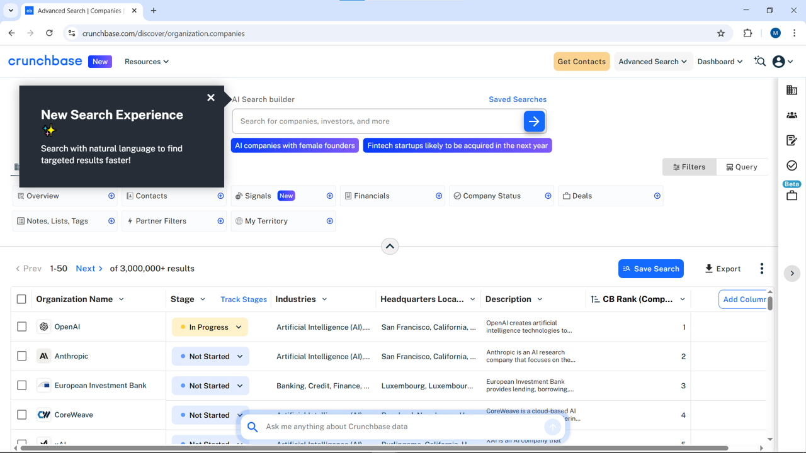Add Partner Filters with plus icon

point(220,221)
